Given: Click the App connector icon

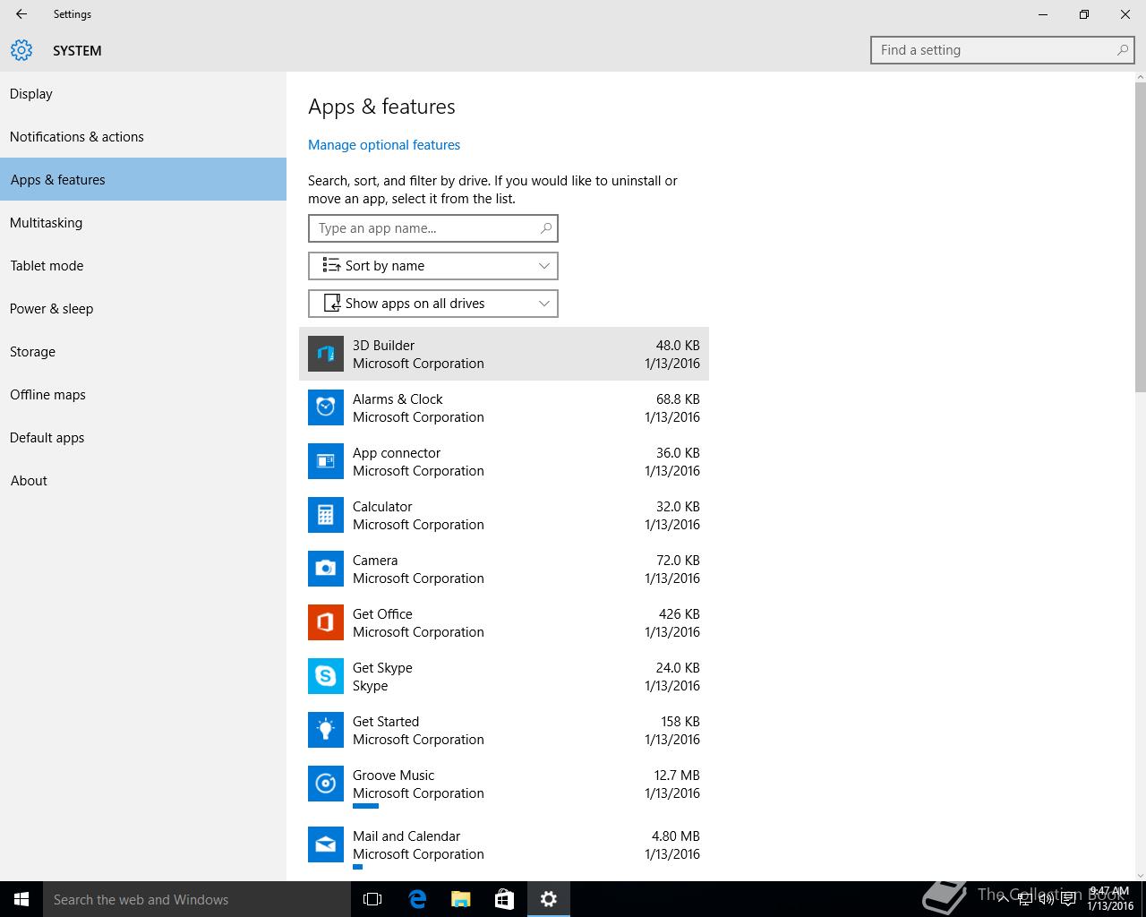Looking at the screenshot, I should coord(326,461).
